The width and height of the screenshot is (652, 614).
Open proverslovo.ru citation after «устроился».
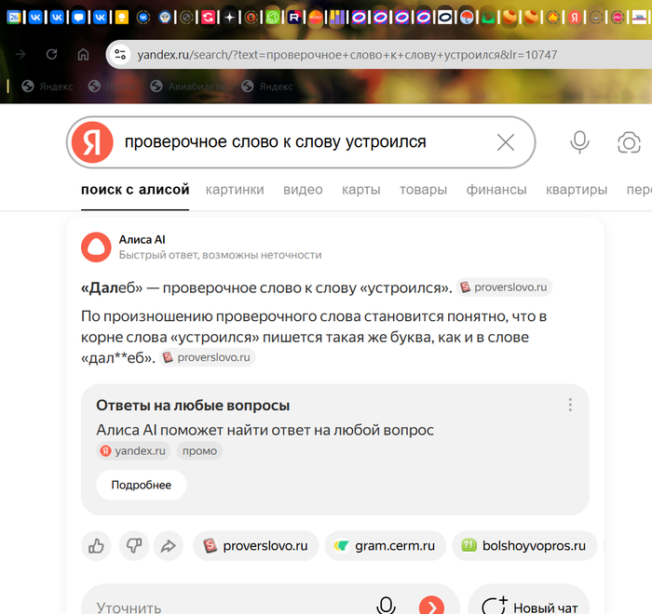click(504, 287)
